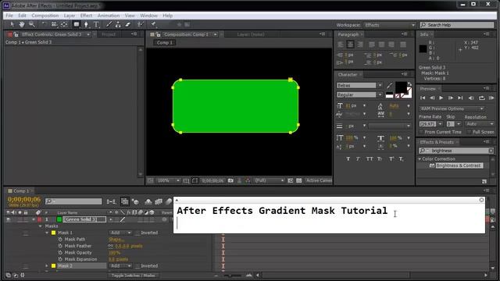Viewport: 500px width, 281px height.
Task: Click Toggle Switches / Modes button
Action: pos(134,276)
